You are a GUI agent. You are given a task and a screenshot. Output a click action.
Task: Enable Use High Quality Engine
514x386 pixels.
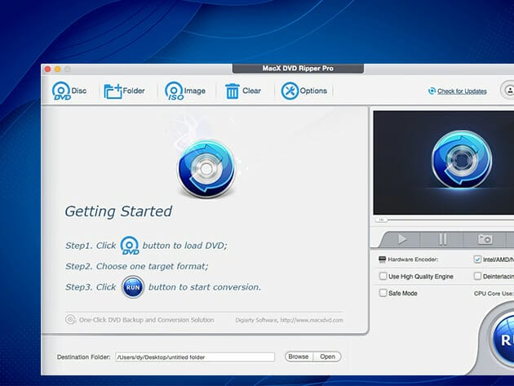tap(383, 276)
